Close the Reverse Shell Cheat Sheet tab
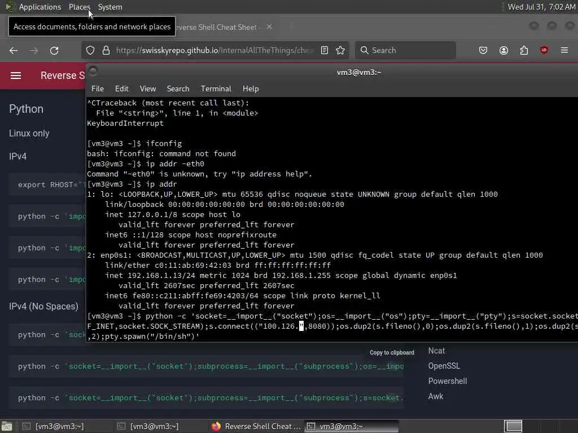This screenshot has height=433, width=578. coord(269,26)
